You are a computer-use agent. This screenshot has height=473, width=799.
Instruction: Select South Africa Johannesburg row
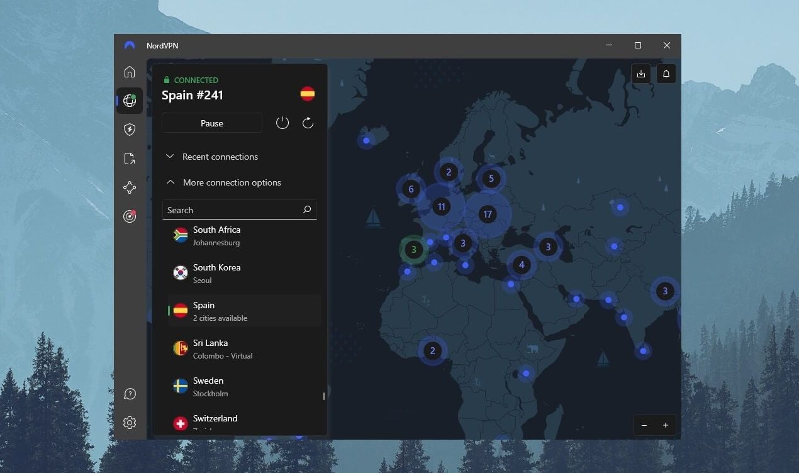pos(244,236)
